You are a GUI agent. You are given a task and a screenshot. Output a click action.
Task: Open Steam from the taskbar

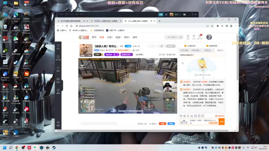click(x=54, y=148)
